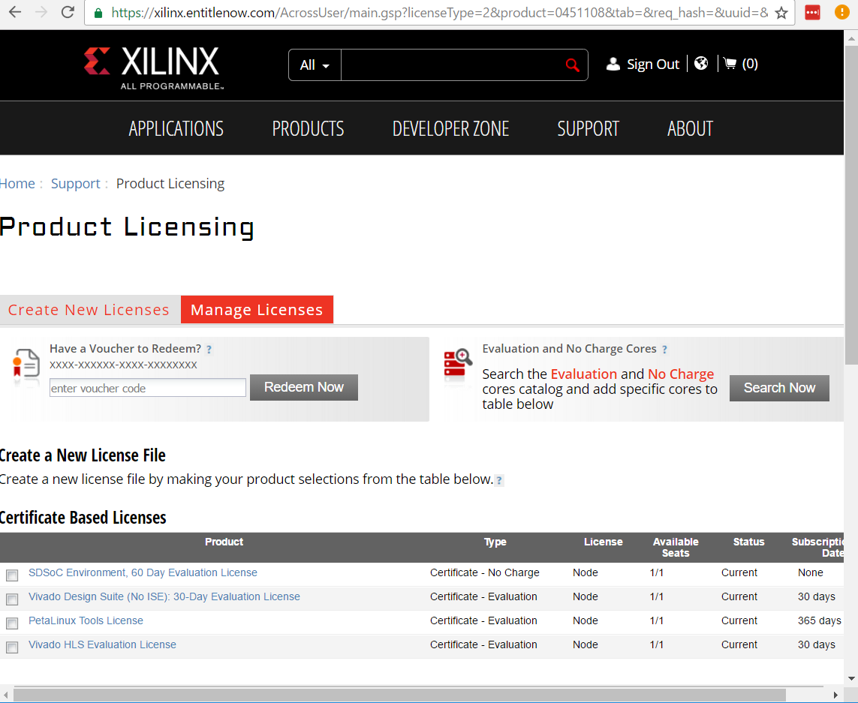858x703 pixels.
Task: Click the horizontal scrollbar thumb
Action: 399,695
